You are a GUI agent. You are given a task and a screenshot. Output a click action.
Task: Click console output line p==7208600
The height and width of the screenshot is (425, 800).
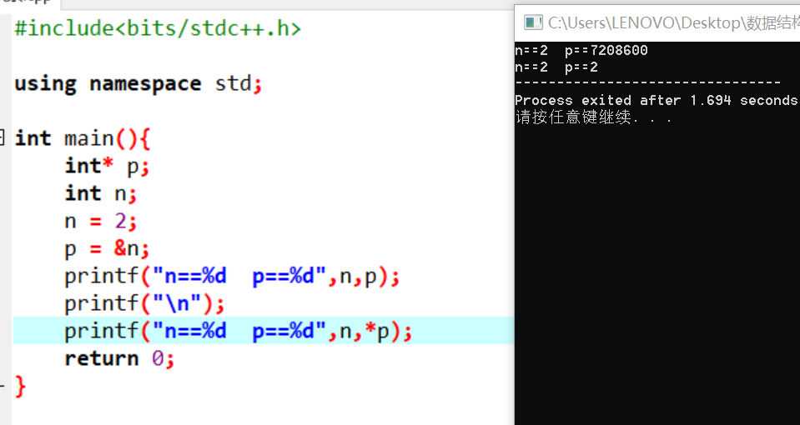581,51
